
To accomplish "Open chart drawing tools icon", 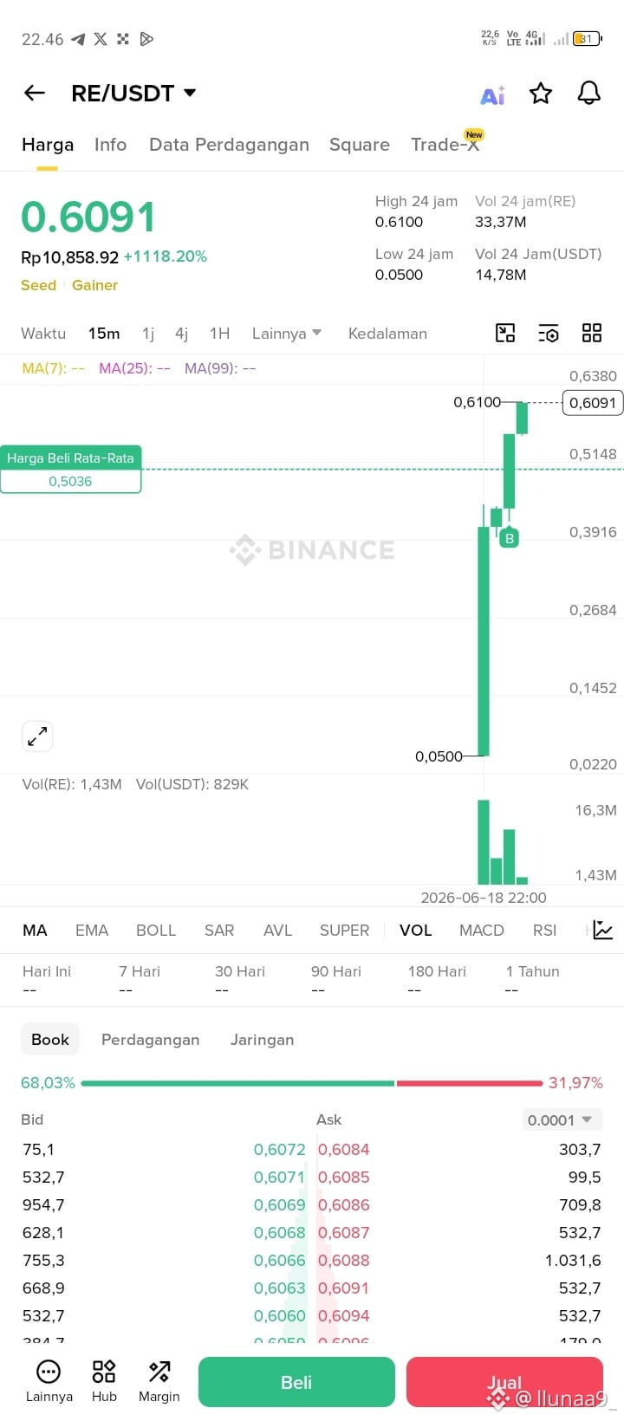I will click(x=505, y=333).
